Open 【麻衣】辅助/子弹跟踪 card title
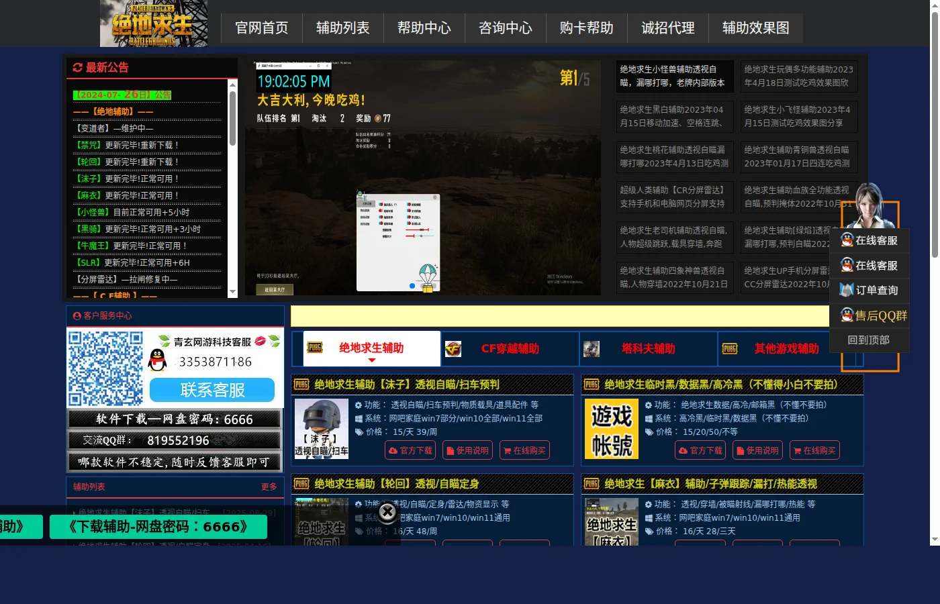This screenshot has height=604, width=940. (710, 484)
